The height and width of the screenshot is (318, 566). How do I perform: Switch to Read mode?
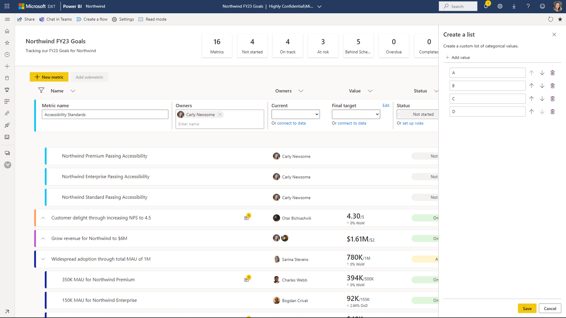point(153,19)
